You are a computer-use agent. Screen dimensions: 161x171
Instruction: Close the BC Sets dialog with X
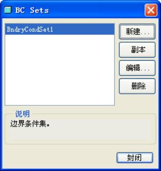tap(151, 10)
